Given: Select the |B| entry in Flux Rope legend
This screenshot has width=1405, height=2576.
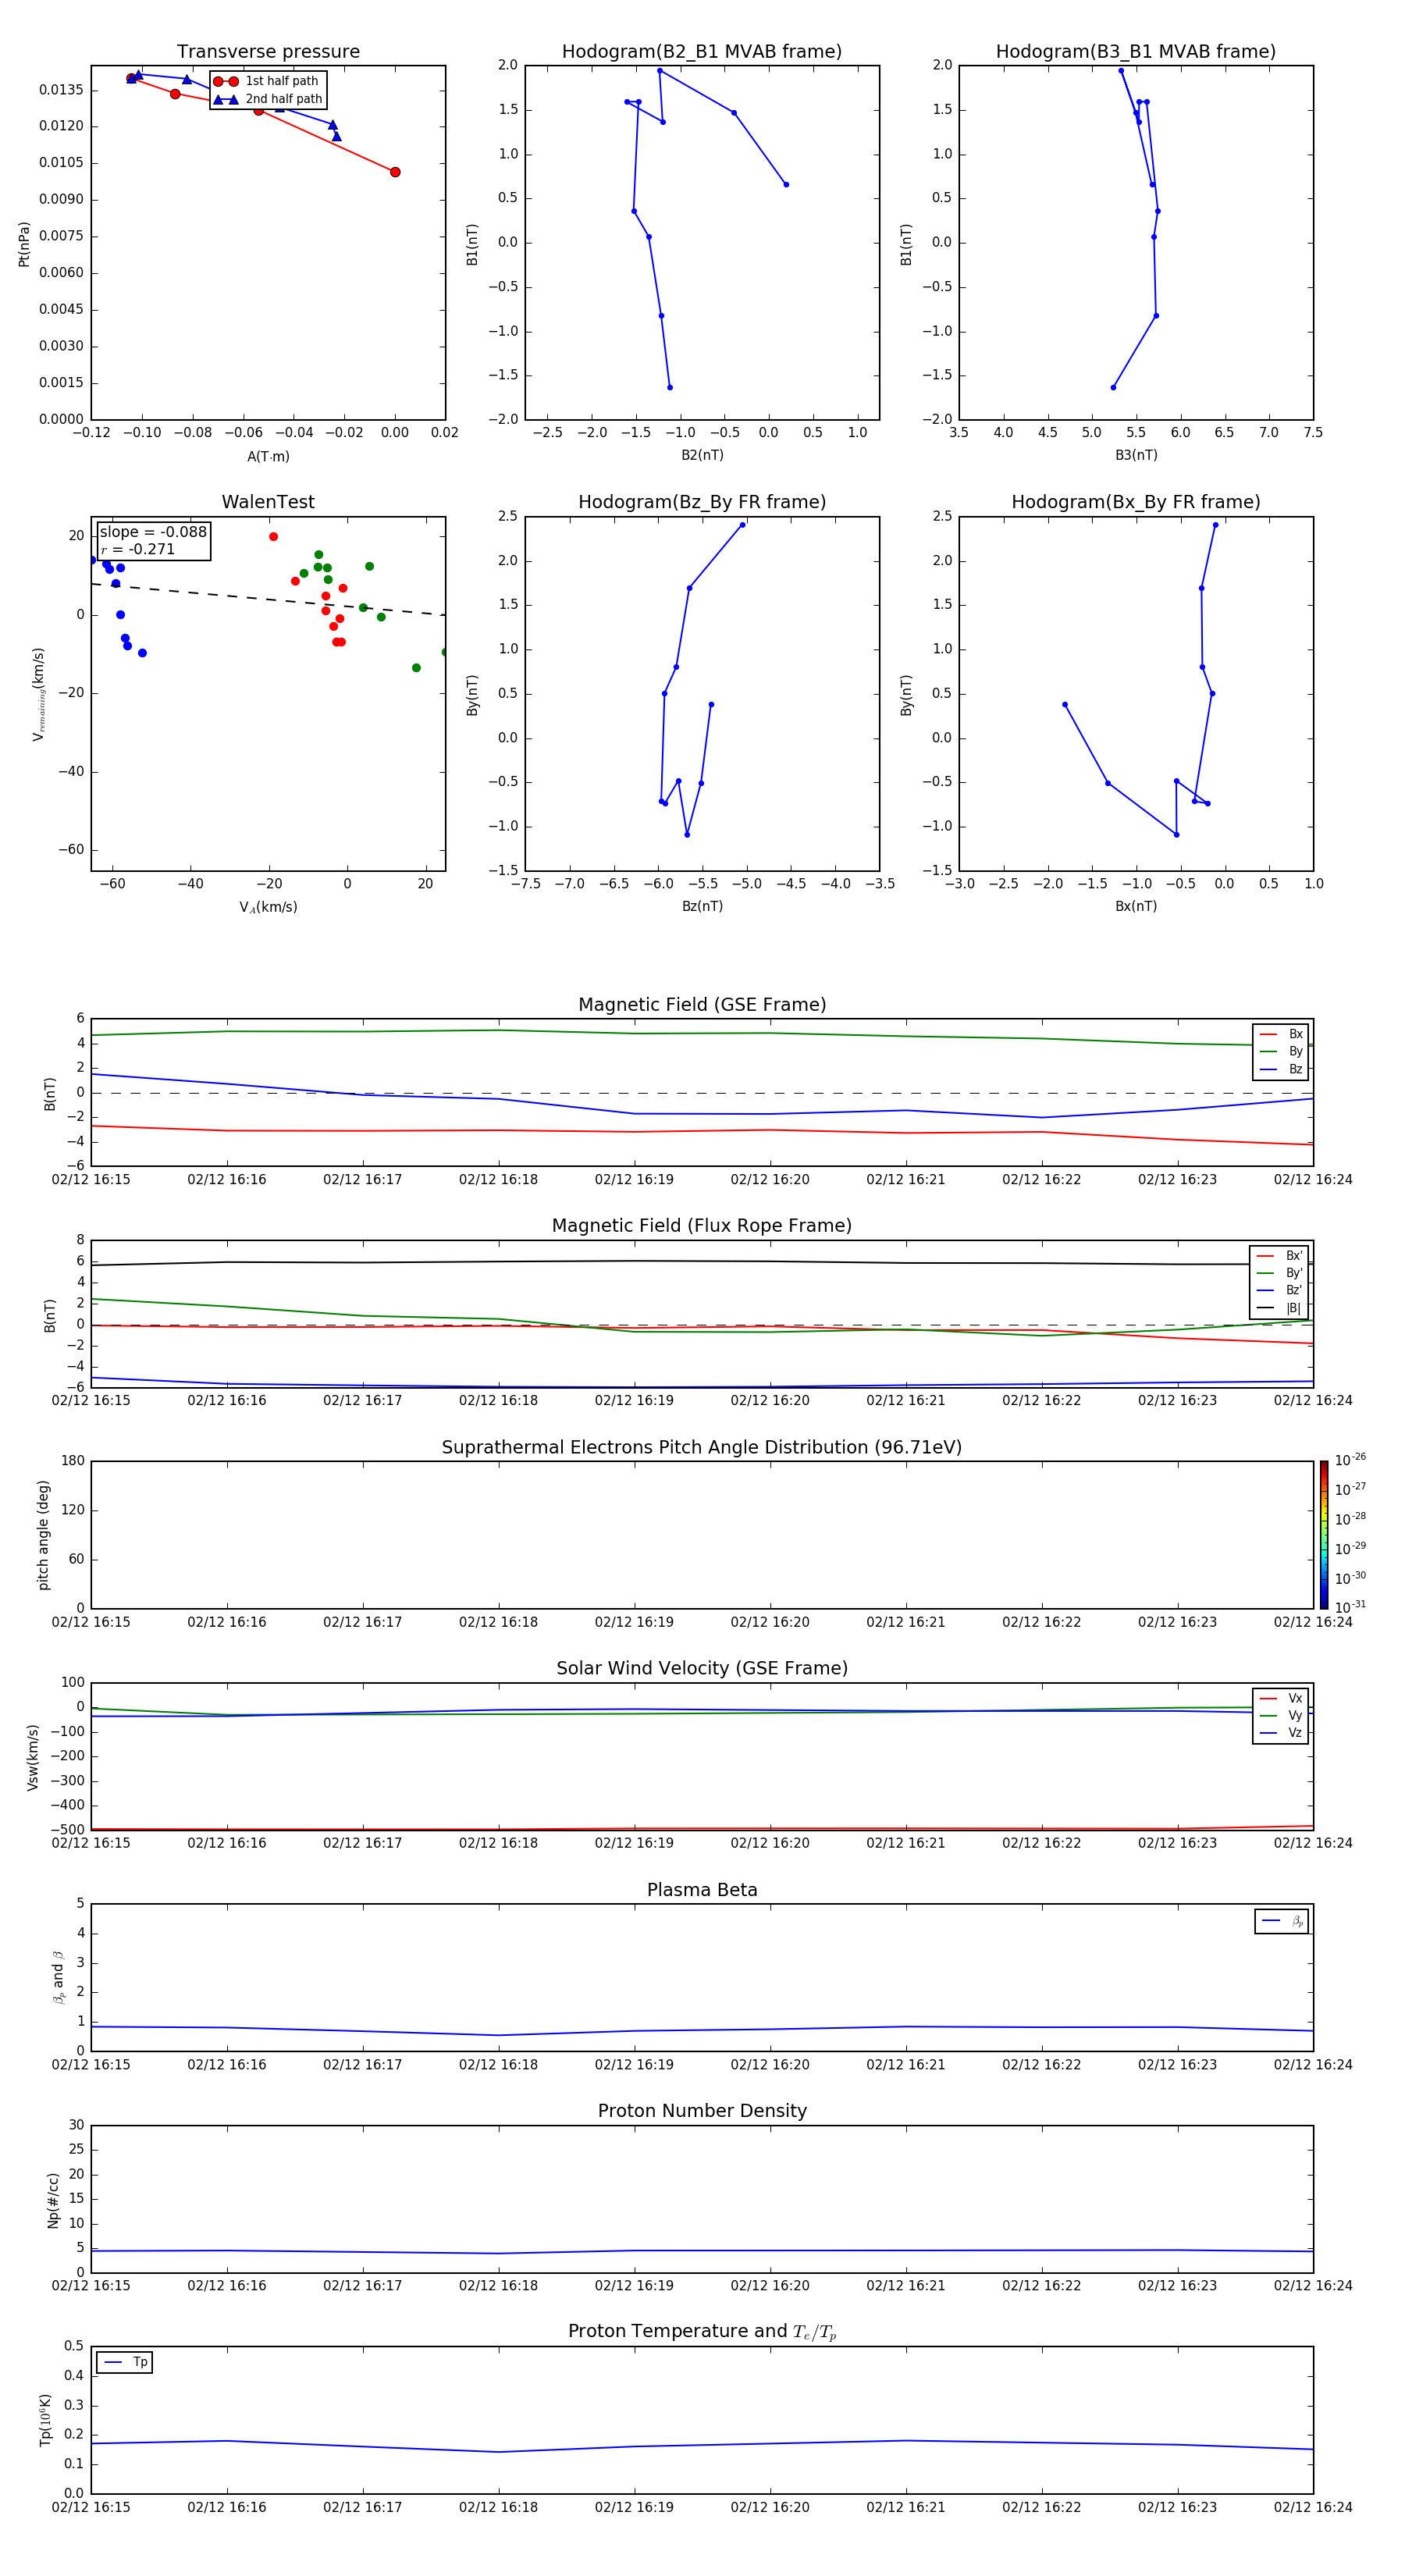Looking at the screenshot, I should (x=1279, y=1308).
